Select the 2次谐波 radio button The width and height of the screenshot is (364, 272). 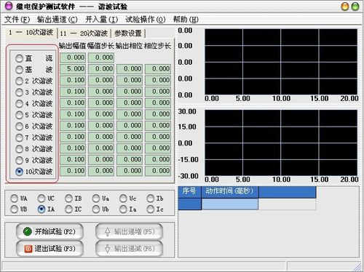tap(19, 81)
